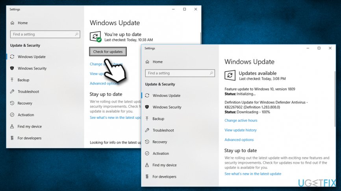Click "Update & Security" heading in front window
Viewport: 341px width, 191px height.
160,84
